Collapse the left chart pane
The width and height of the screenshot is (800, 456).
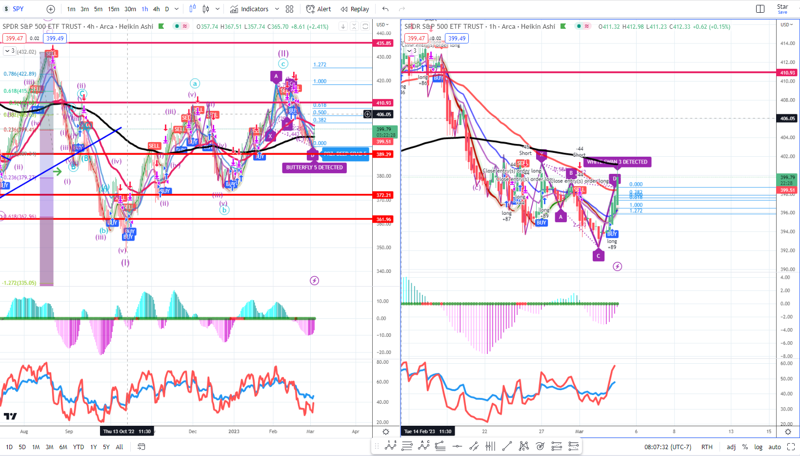(x=354, y=26)
